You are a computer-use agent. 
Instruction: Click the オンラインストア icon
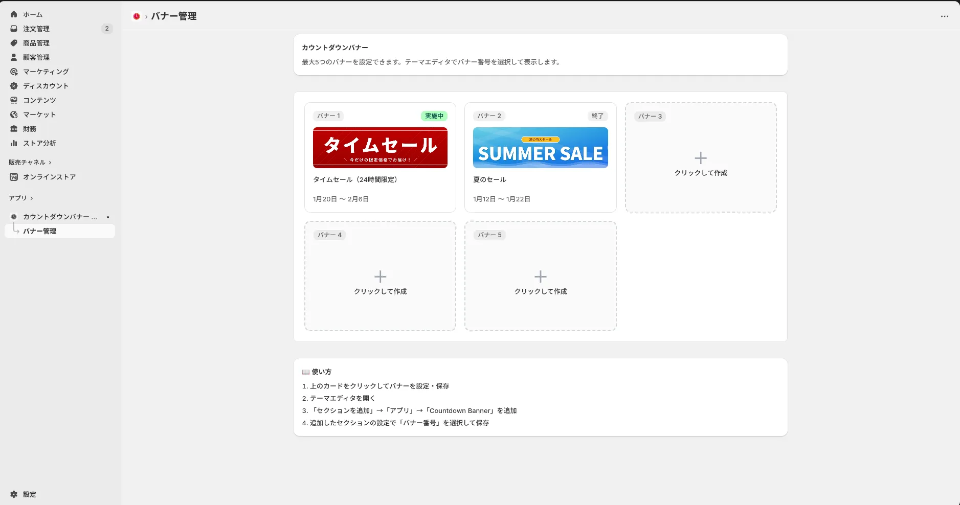pyautogui.click(x=13, y=176)
